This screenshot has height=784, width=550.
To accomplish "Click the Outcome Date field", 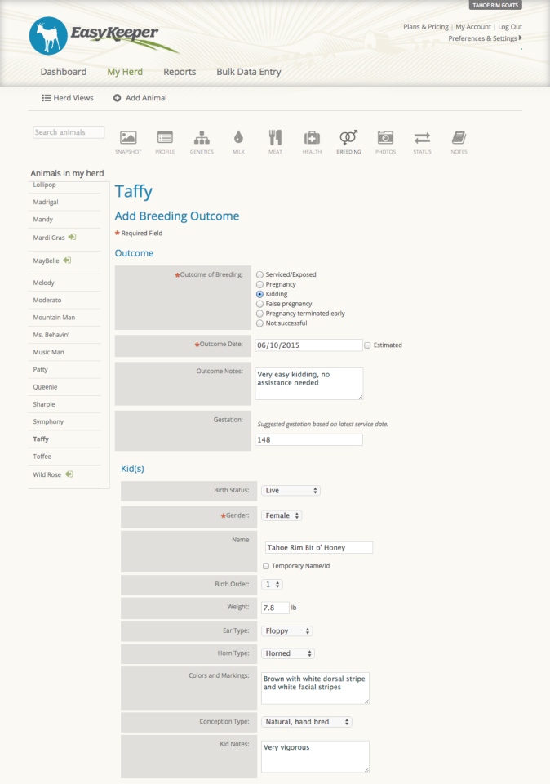I will 308,345.
